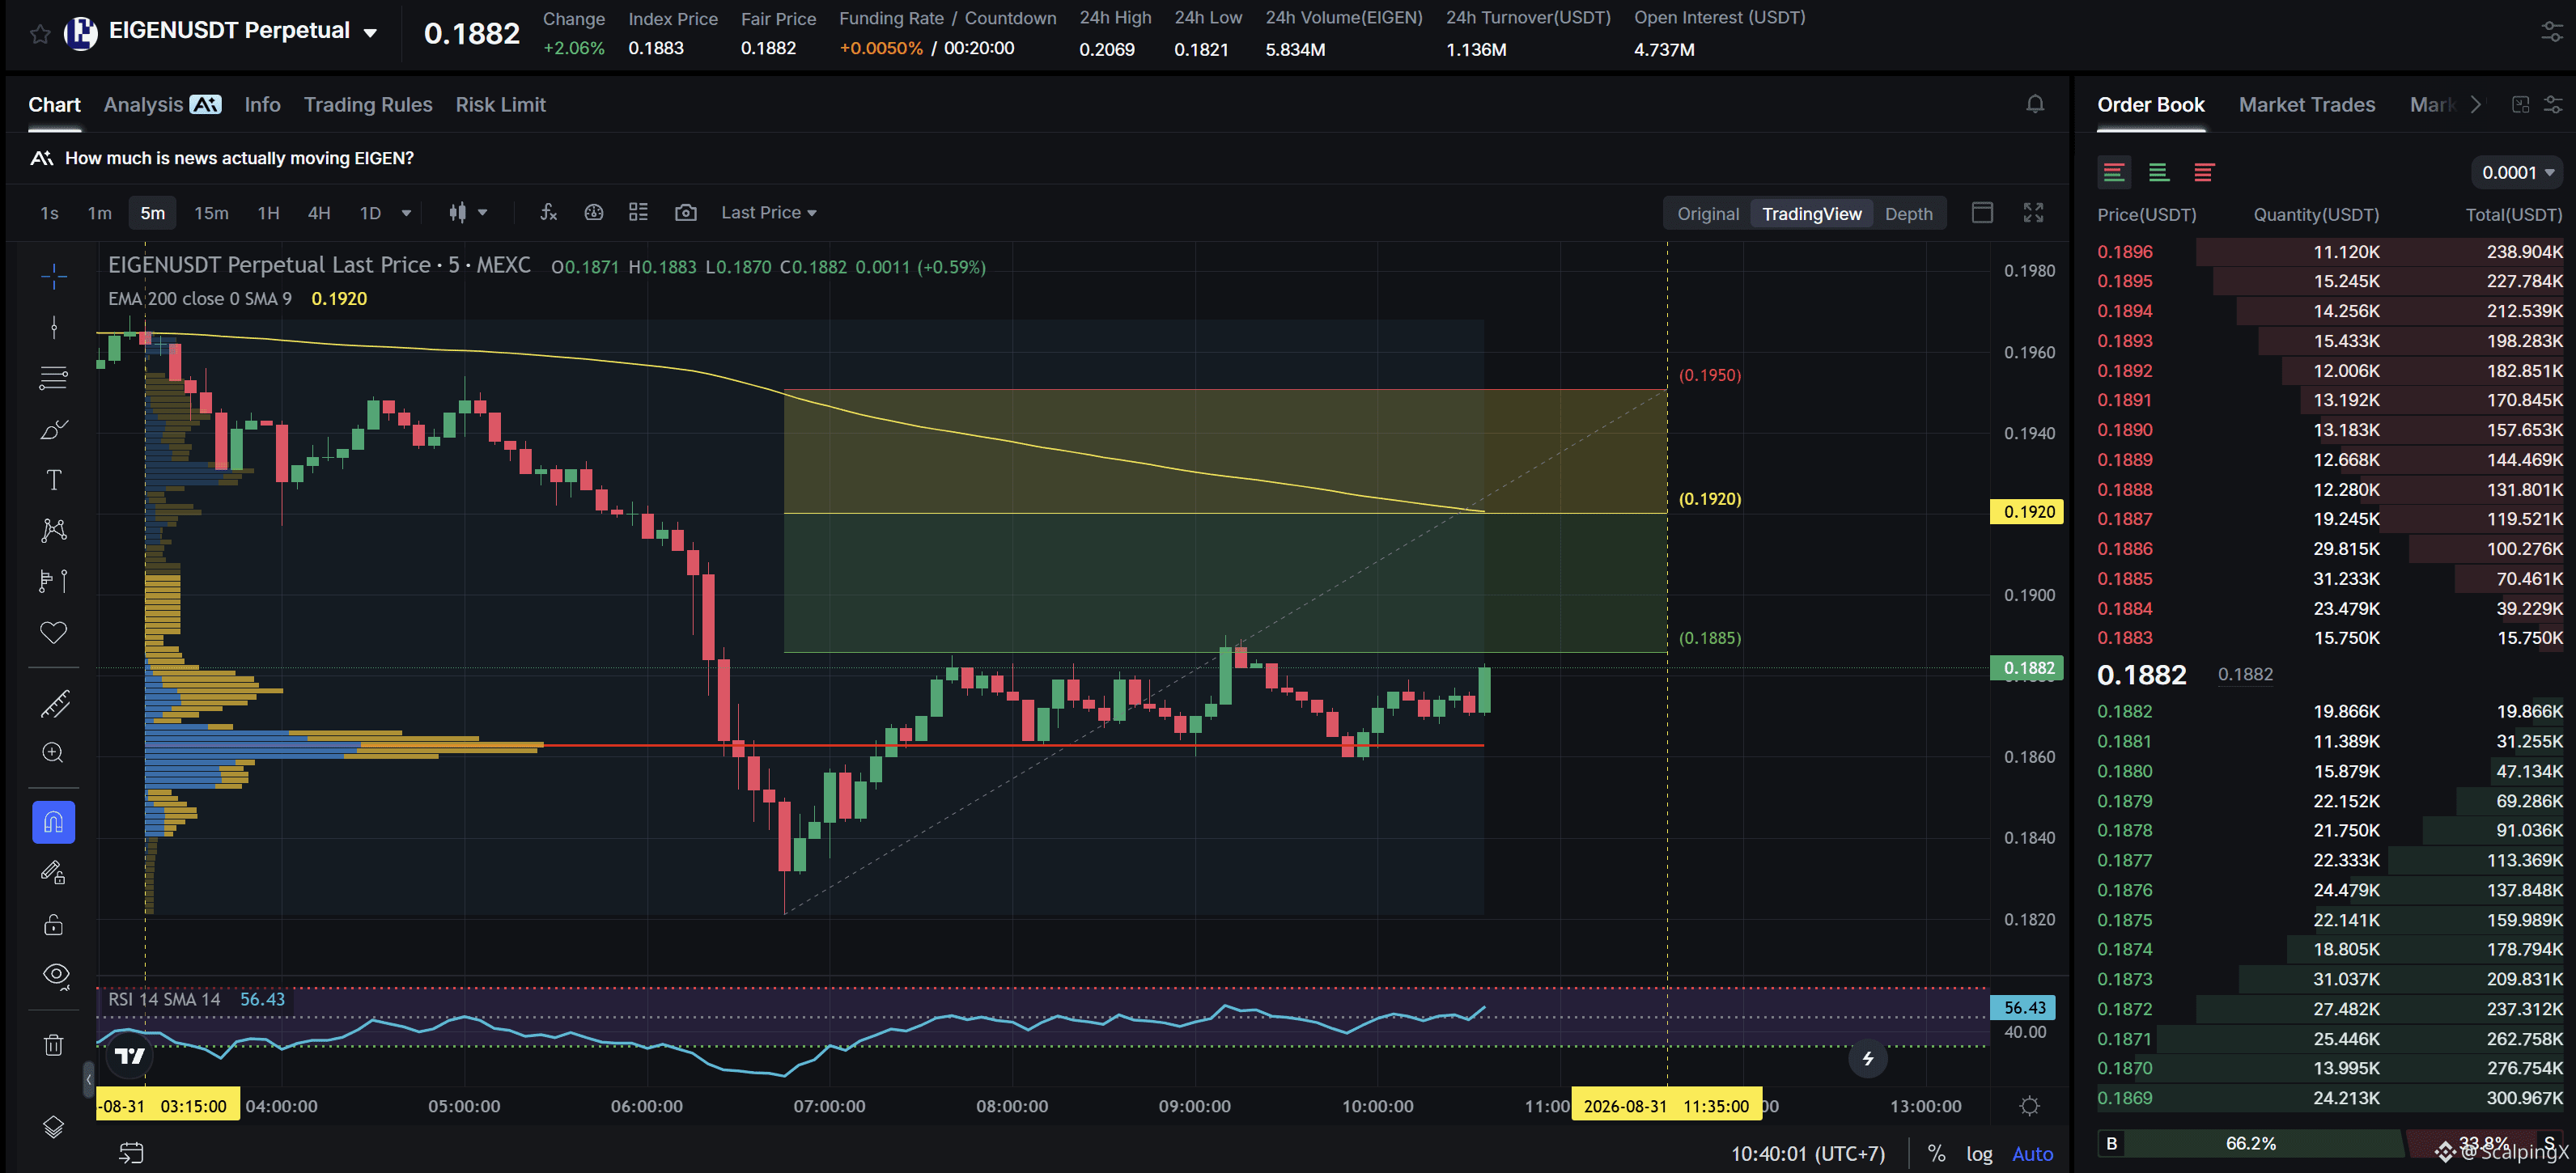Viewport: 2576px width, 1173px height.
Task: Click the chart panel layout icon
Action: [x=1982, y=212]
